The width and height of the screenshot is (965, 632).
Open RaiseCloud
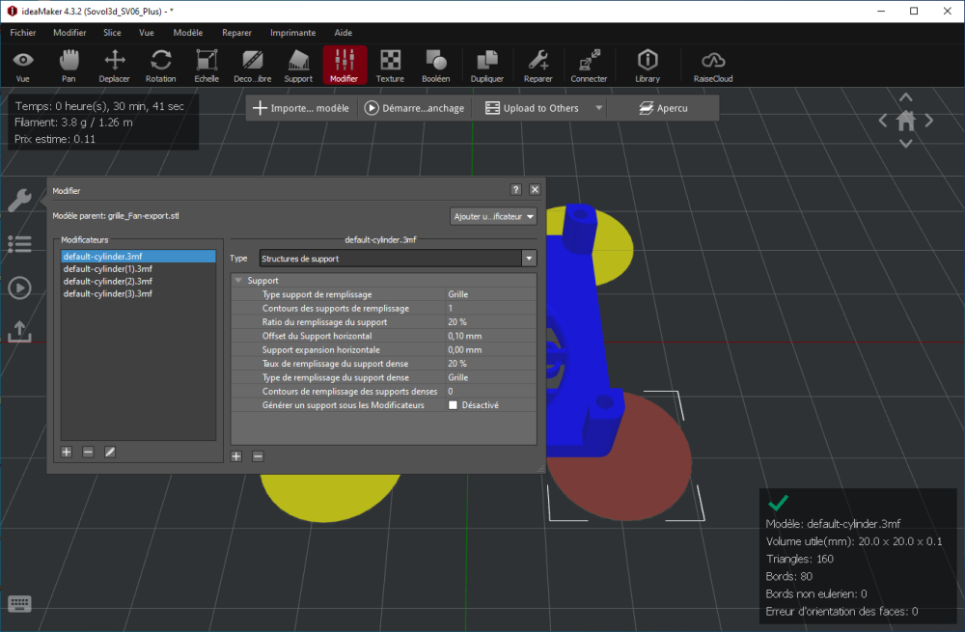click(713, 66)
